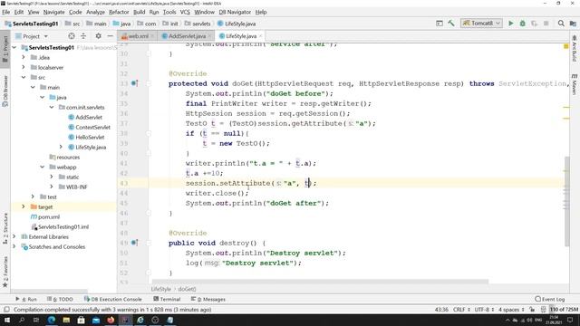Open the Terminal tool window
Screen dimensions: 580x326
(x=167, y=299)
